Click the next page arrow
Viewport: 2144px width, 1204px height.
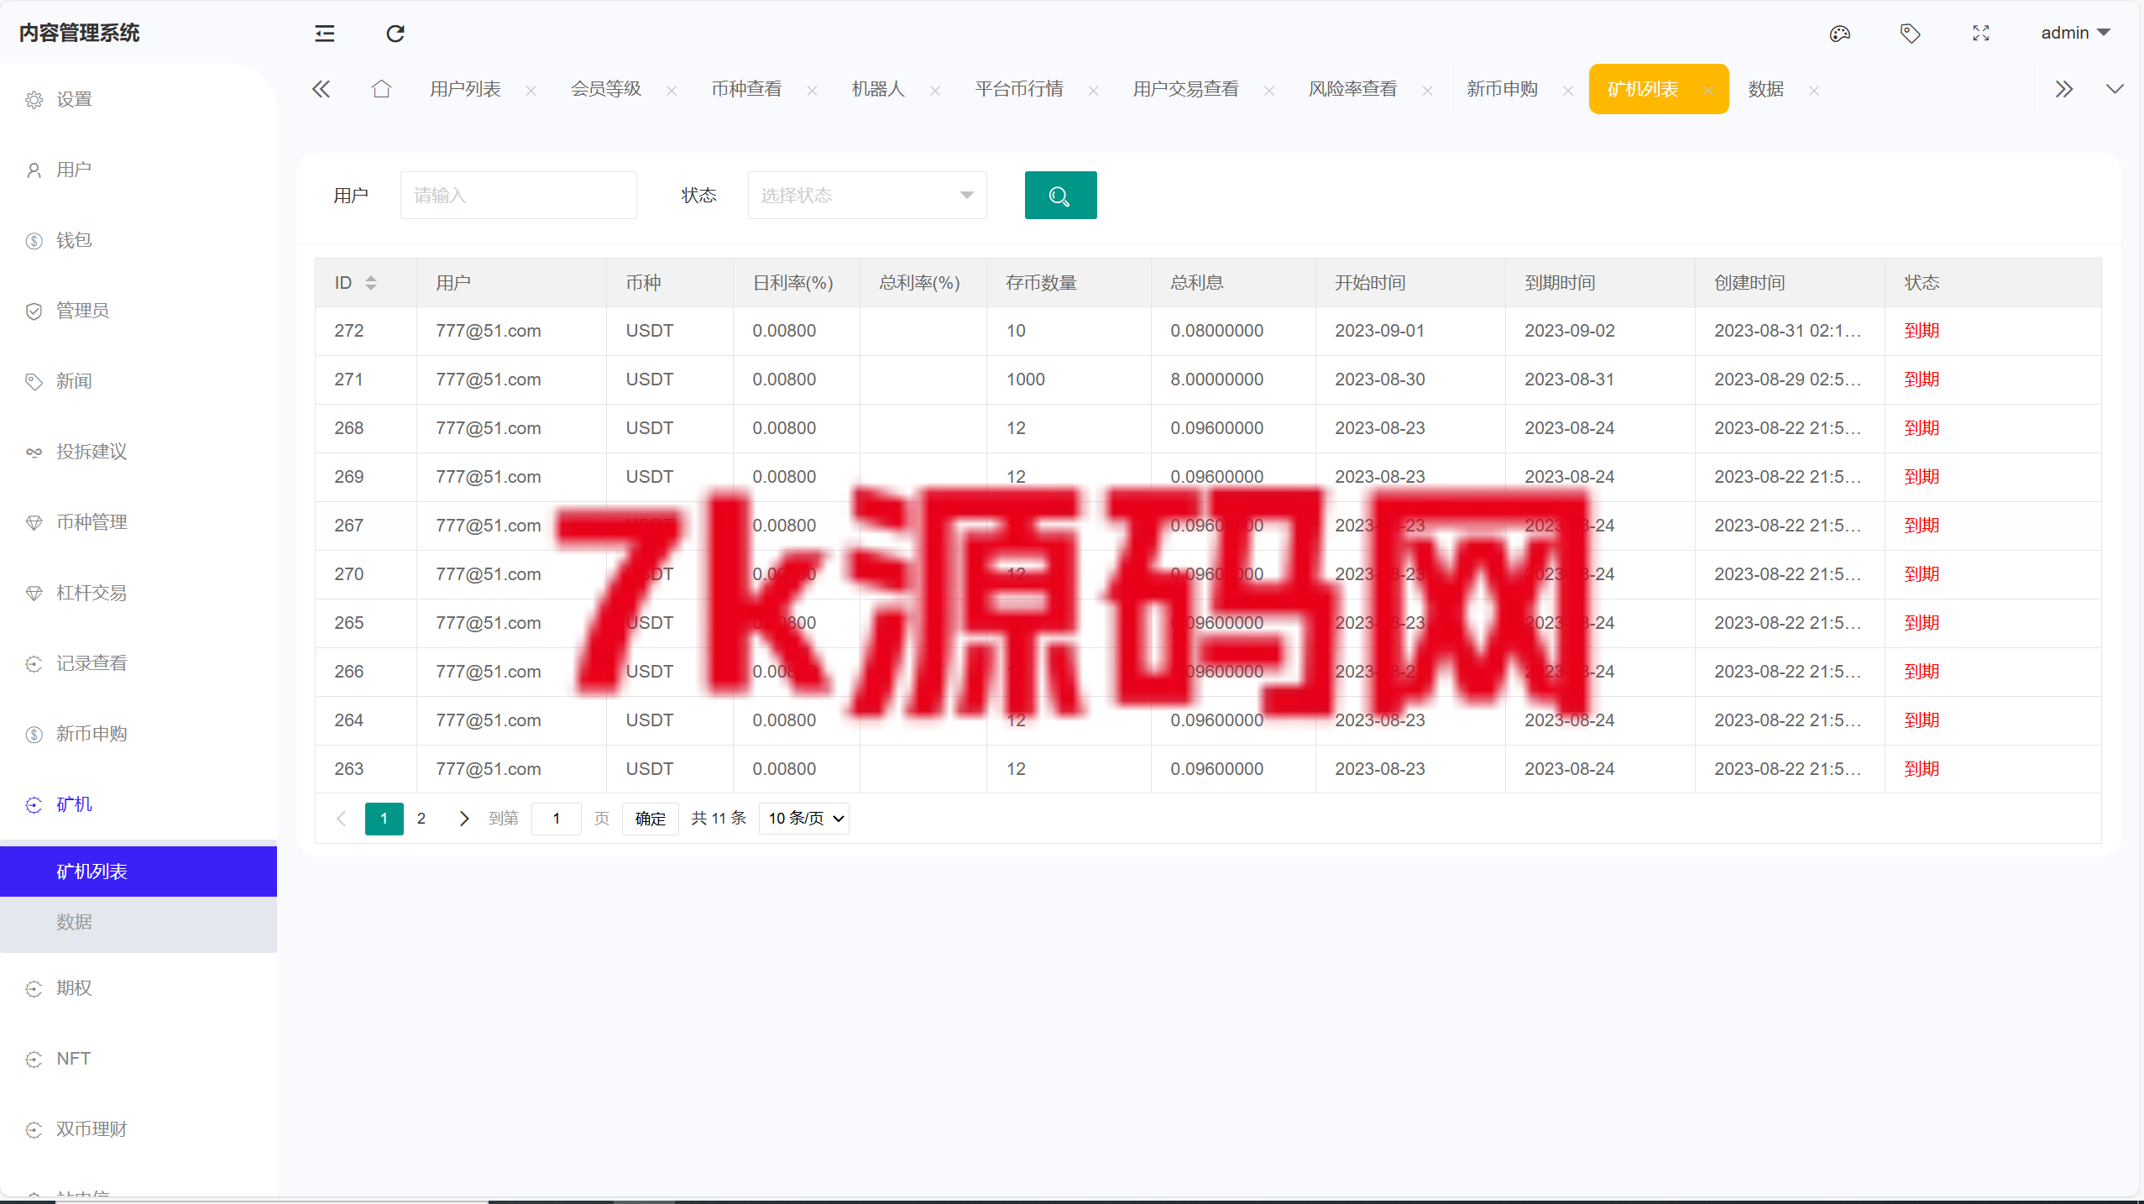tap(463, 819)
